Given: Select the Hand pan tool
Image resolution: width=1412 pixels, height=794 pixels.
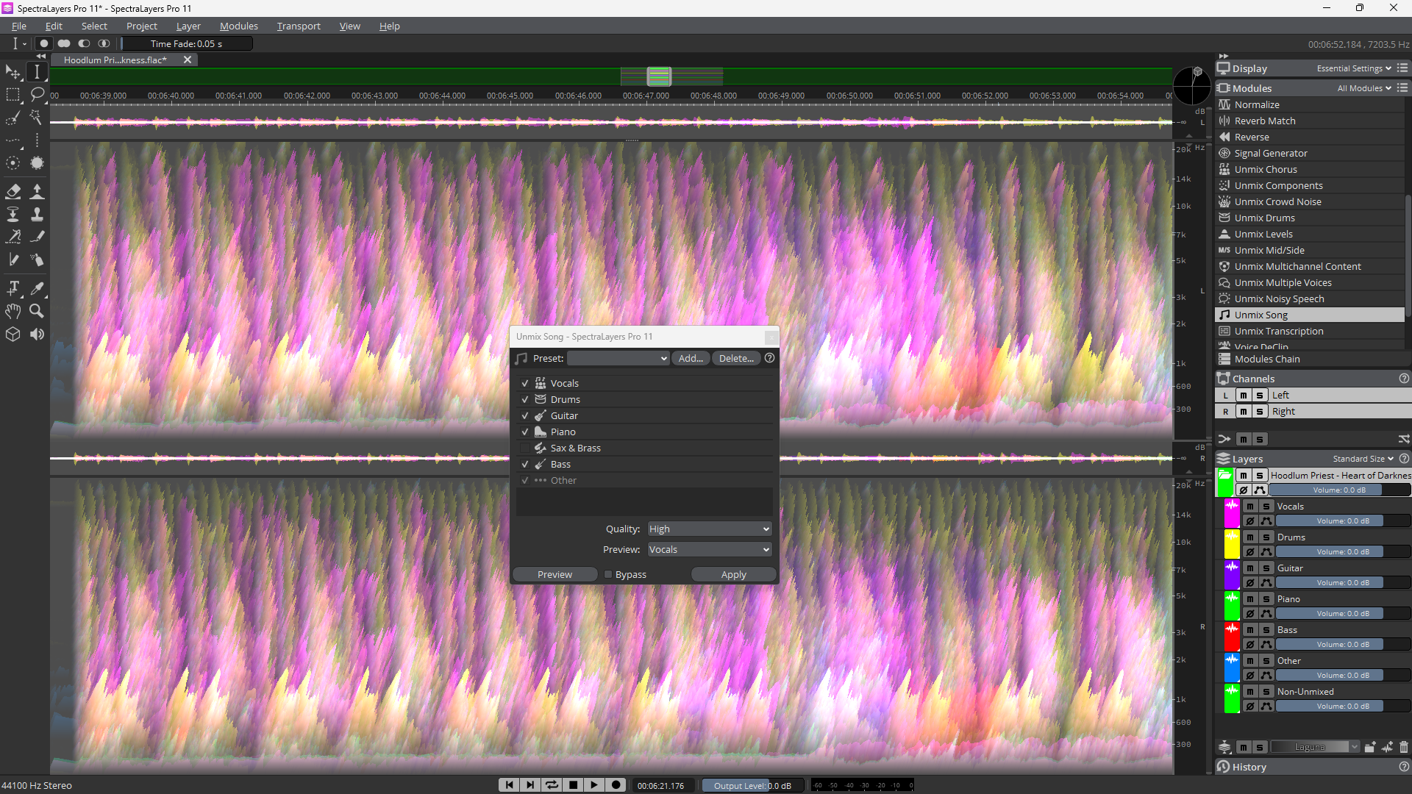Looking at the screenshot, I should (x=13, y=311).
